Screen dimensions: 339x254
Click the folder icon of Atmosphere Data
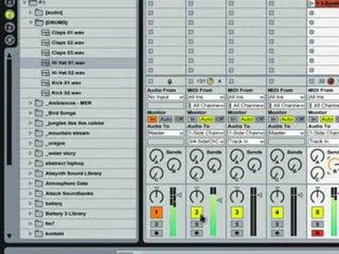pyautogui.click(x=39, y=183)
